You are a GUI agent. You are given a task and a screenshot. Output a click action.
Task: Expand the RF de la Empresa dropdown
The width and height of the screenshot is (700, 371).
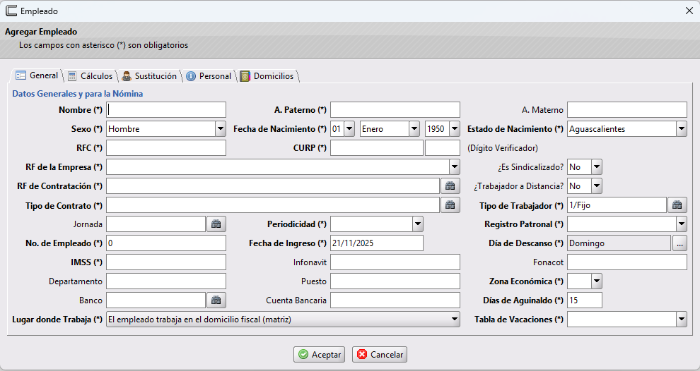point(455,167)
